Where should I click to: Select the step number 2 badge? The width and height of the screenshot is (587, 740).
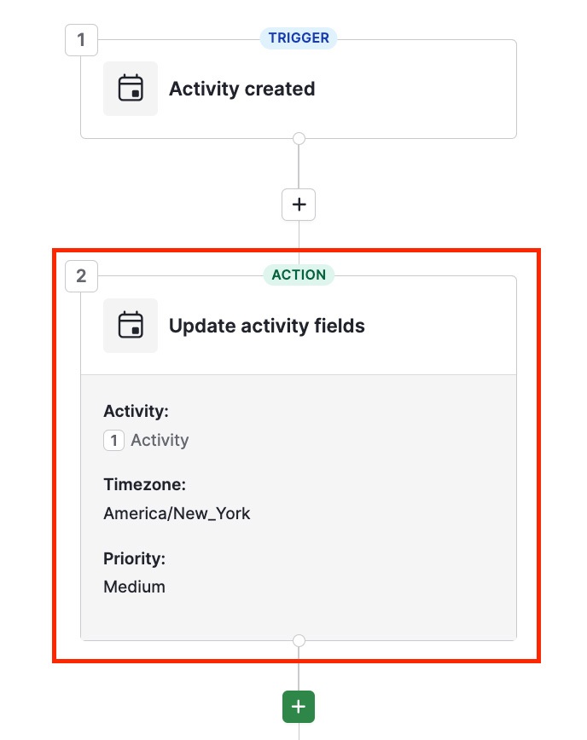81,276
